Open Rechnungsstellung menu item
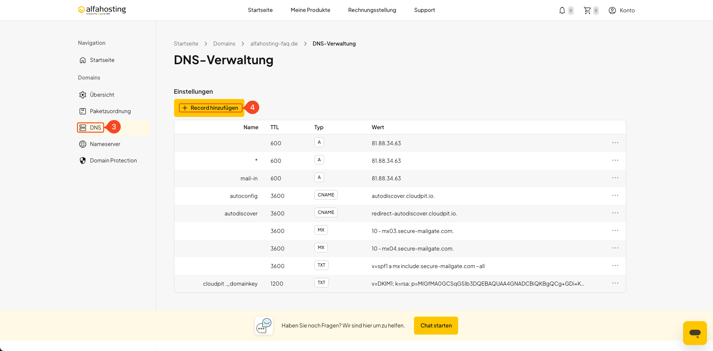 372,10
